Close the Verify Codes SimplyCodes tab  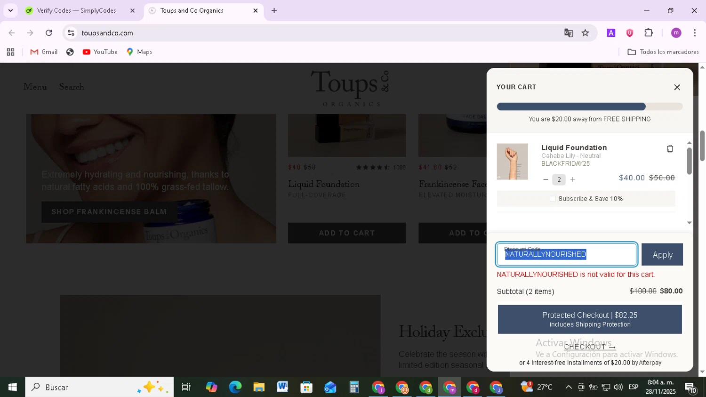132,10
